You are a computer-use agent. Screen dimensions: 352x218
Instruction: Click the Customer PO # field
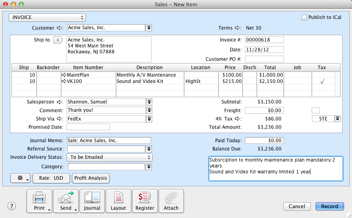(264, 59)
